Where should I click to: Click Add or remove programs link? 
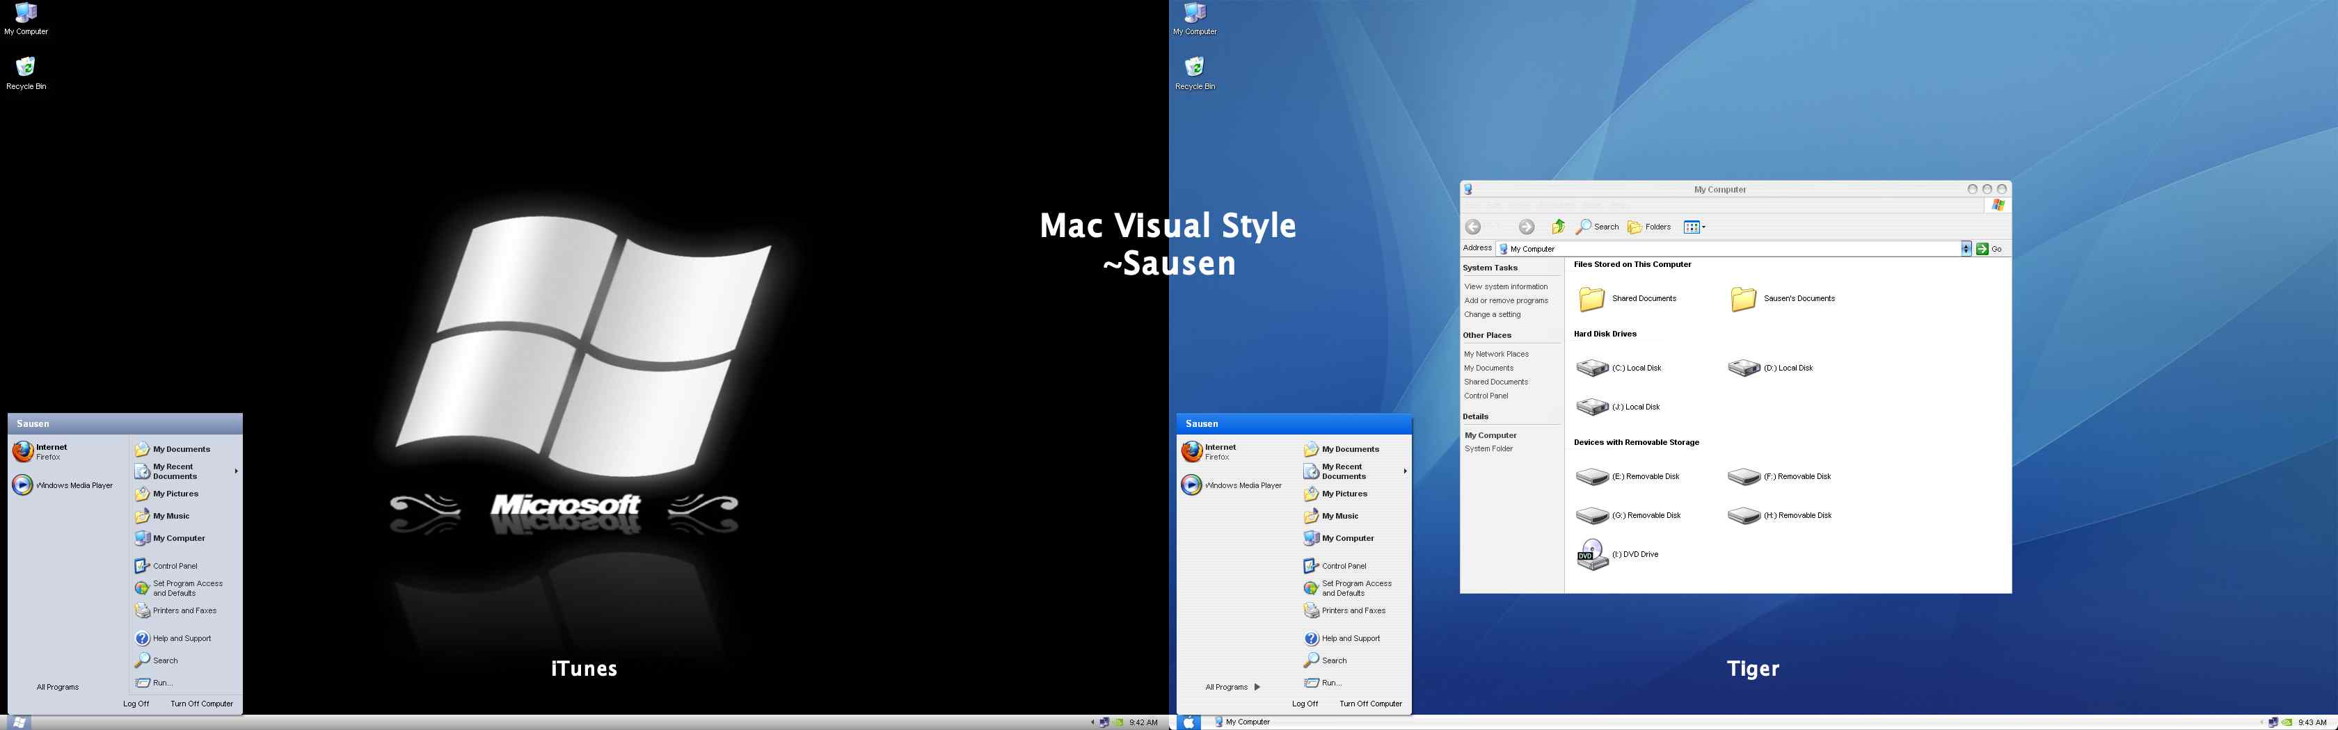[1506, 300]
